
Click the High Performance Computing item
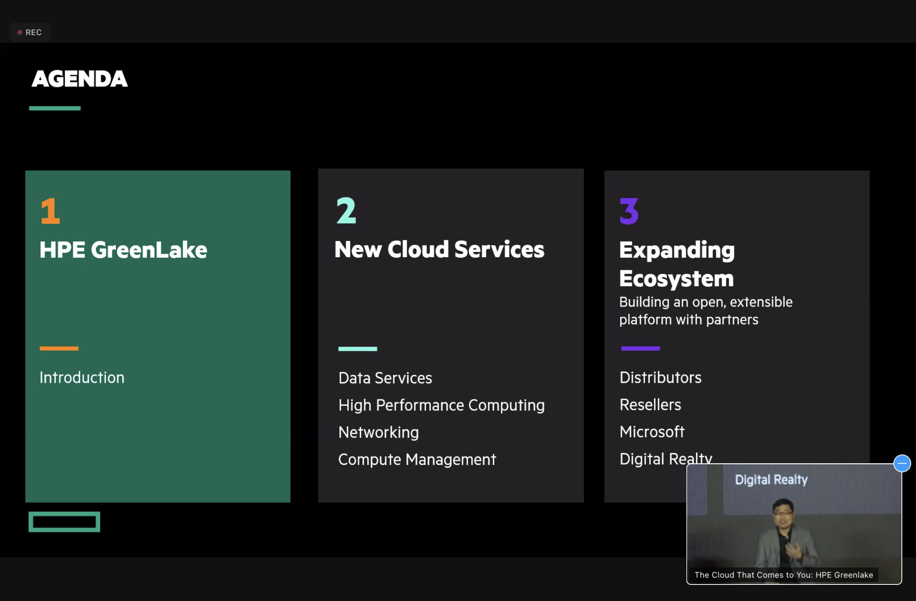(x=441, y=405)
